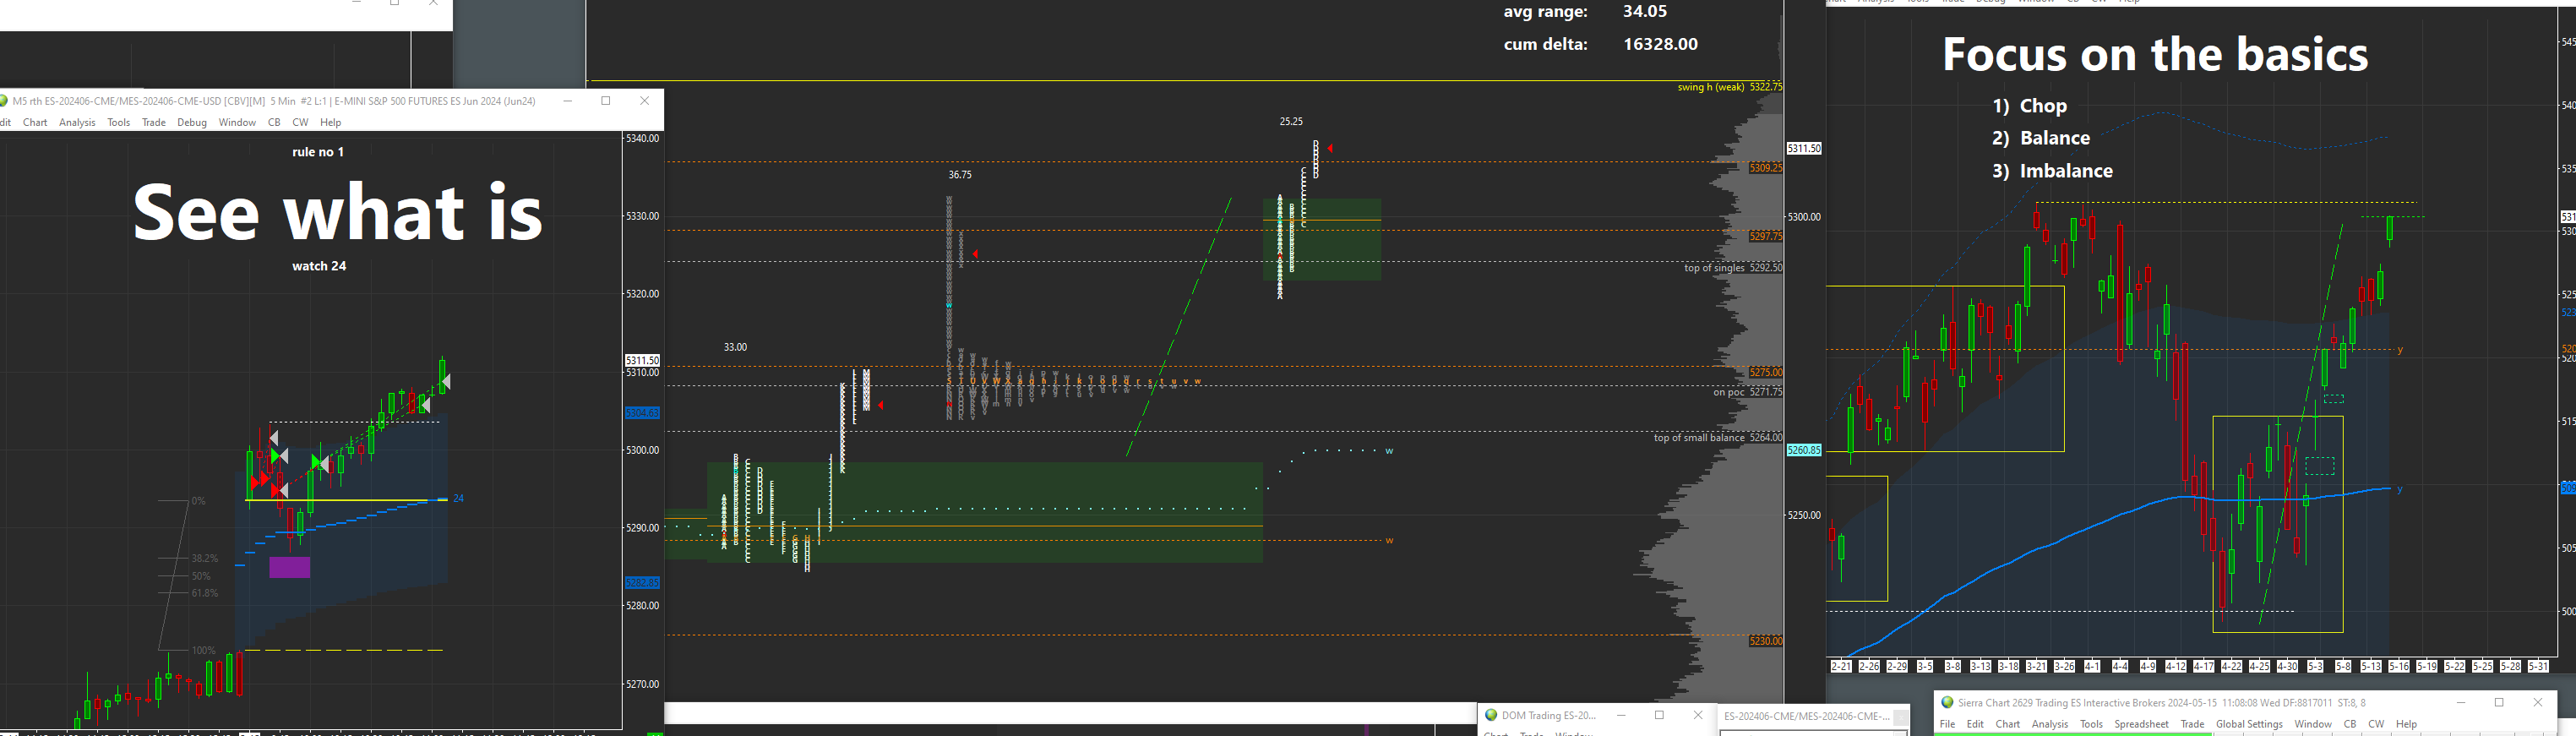This screenshot has width=2576, height=736.
Task: Open Debug menu in the M5 rth window
Action: (192, 122)
